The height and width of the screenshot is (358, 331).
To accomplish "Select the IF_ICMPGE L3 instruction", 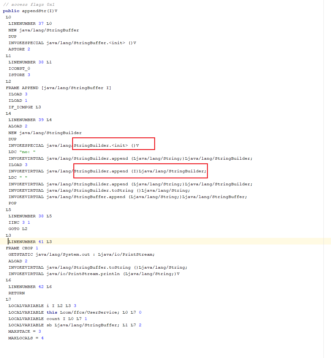I will coord(24,107).
